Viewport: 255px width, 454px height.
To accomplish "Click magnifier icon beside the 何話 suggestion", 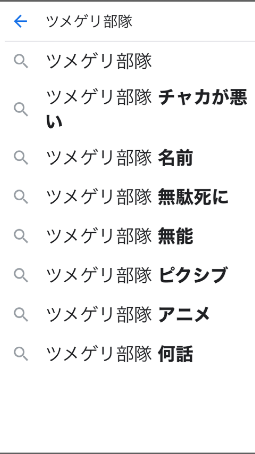I will coord(21,353).
